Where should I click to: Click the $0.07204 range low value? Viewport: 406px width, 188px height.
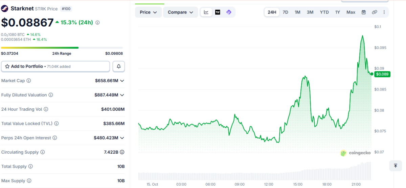(x=9, y=53)
